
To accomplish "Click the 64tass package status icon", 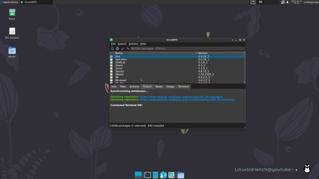I will (111, 74).
